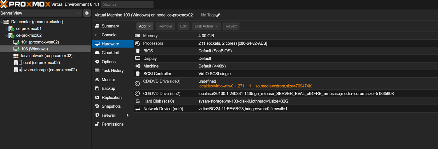Click the Revert button
Viewport: 438px width, 149px height.
(231, 26)
